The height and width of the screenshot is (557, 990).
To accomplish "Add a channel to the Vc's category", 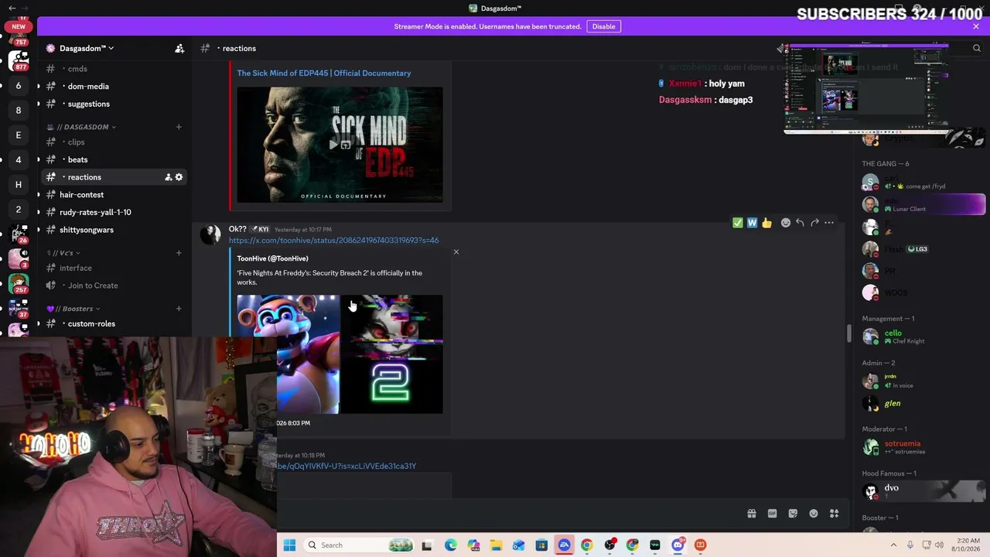I will 179,253.
